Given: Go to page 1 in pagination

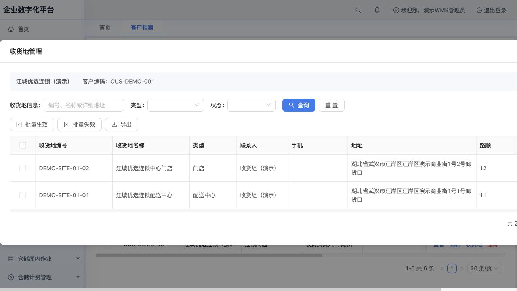Looking at the screenshot, I should [x=452, y=268].
